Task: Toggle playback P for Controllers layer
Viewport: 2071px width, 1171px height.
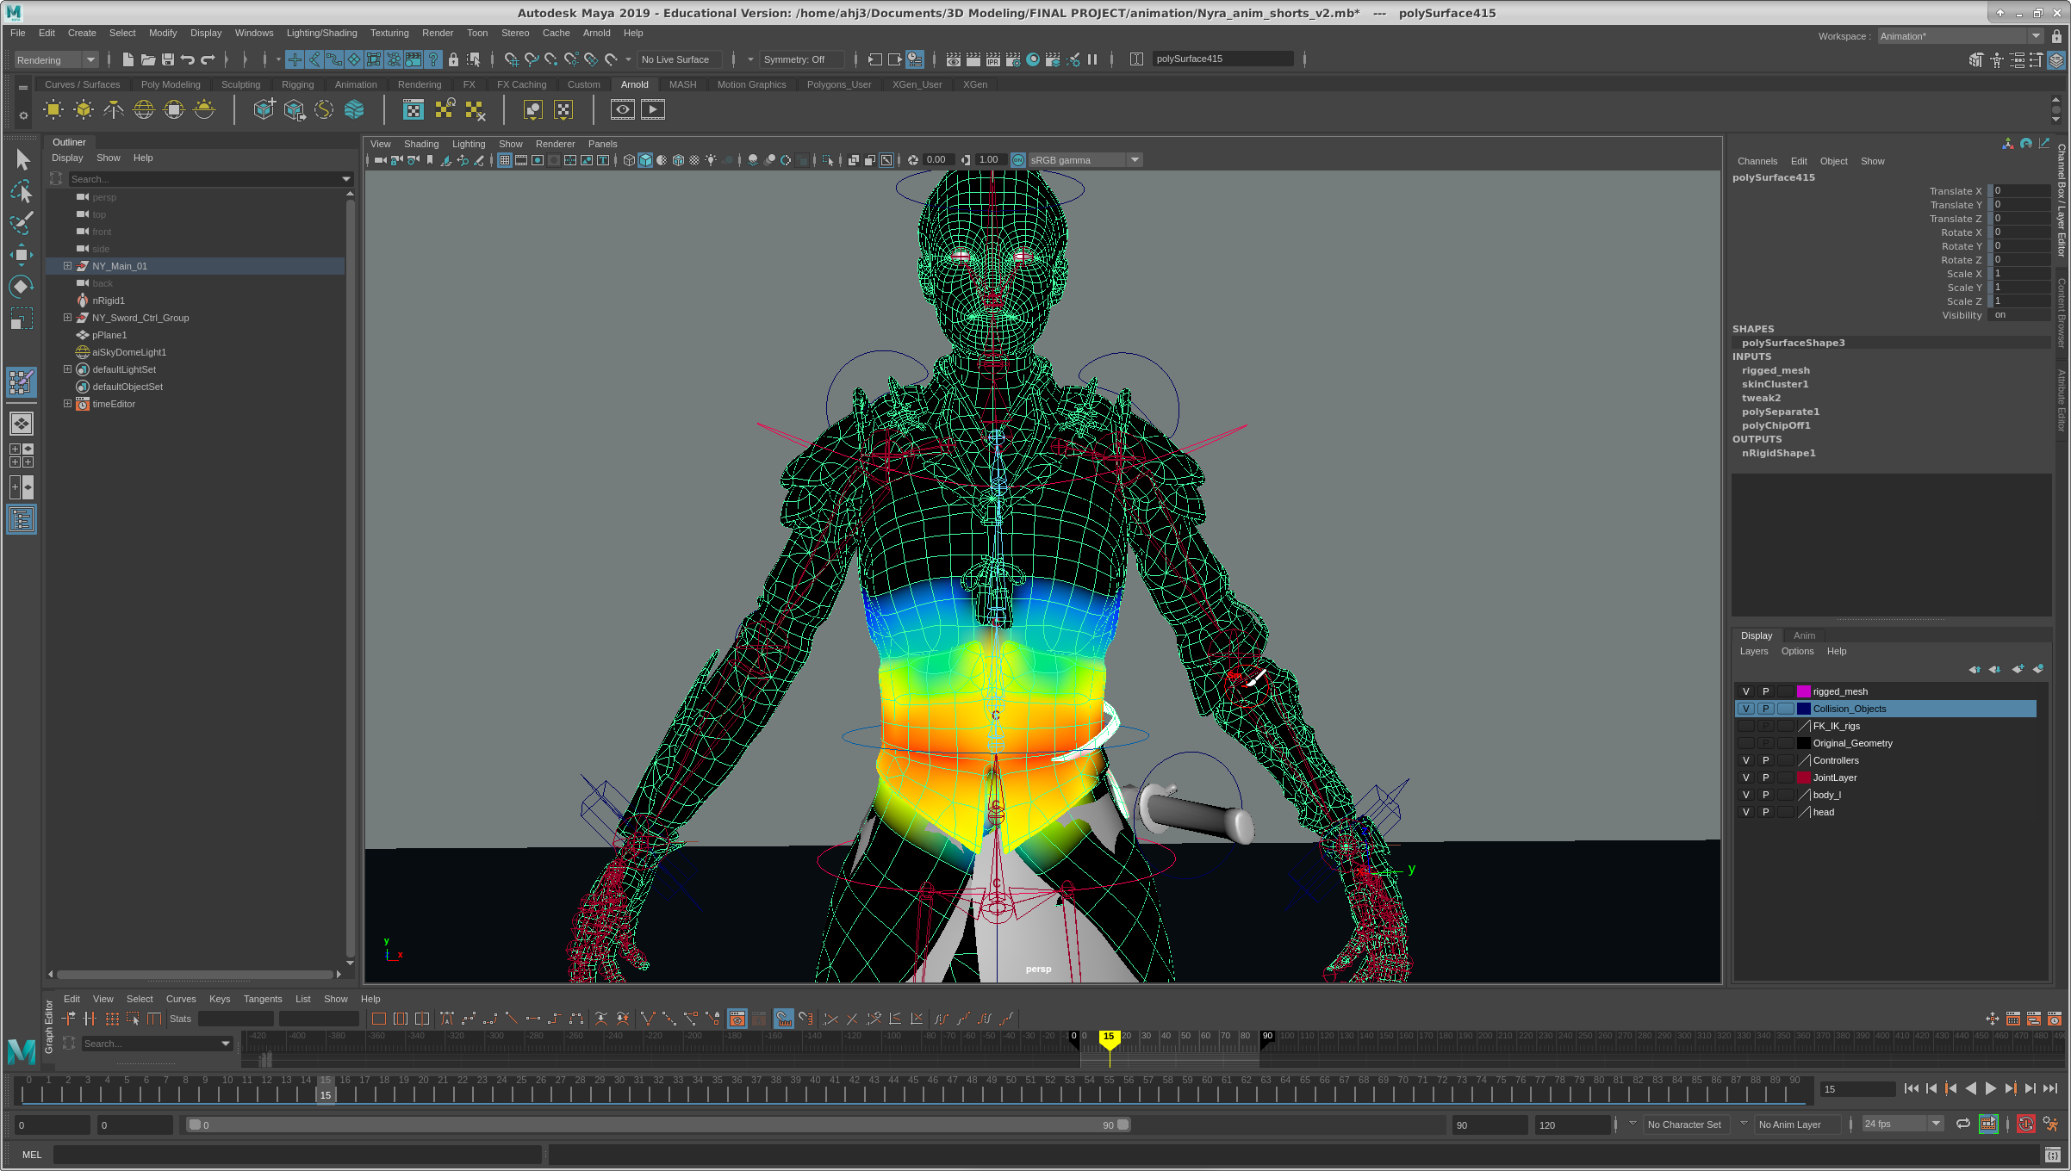Action: (1765, 760)
